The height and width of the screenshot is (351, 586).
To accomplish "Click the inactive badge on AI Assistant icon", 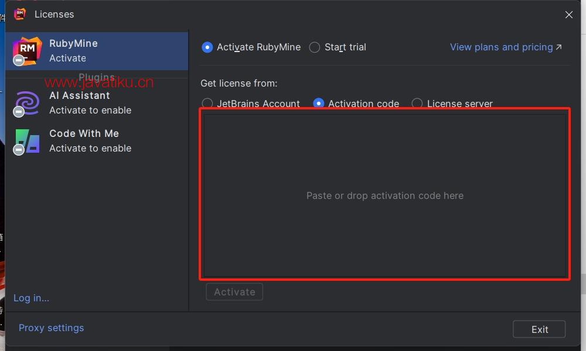I will 19,112.
